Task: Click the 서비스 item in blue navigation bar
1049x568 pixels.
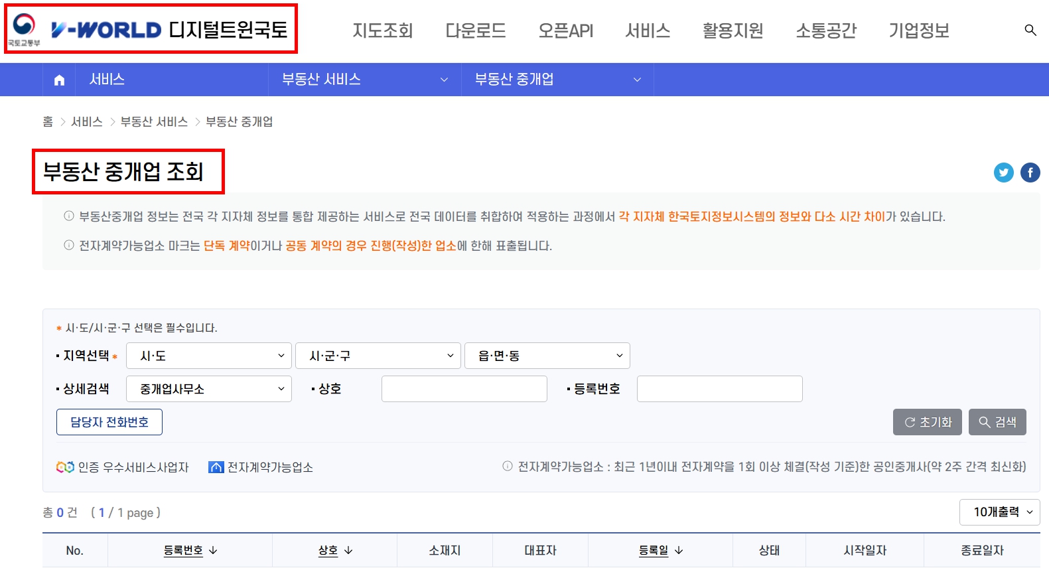Action: point(107,80)
